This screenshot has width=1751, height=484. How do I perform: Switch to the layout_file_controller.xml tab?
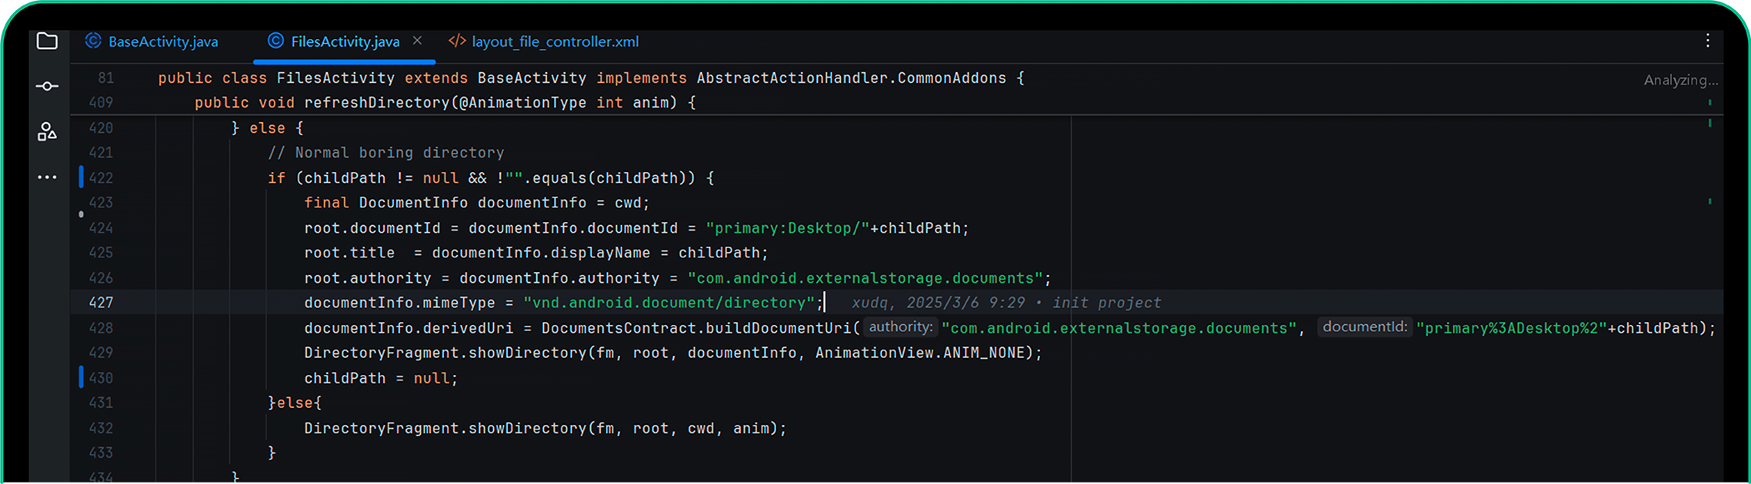coord(555,41)
